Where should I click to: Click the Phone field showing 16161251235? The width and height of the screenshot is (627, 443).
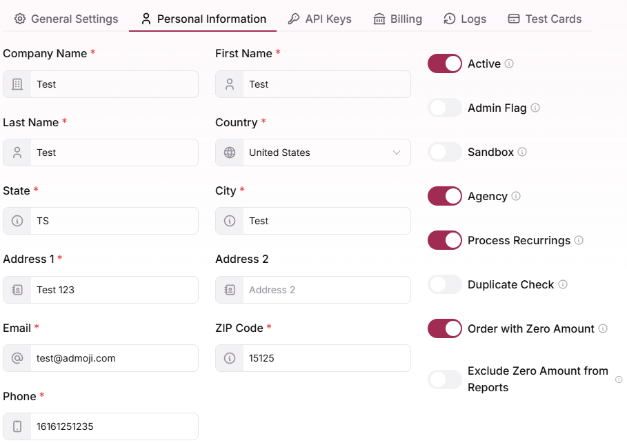click(x=101, y=426)
